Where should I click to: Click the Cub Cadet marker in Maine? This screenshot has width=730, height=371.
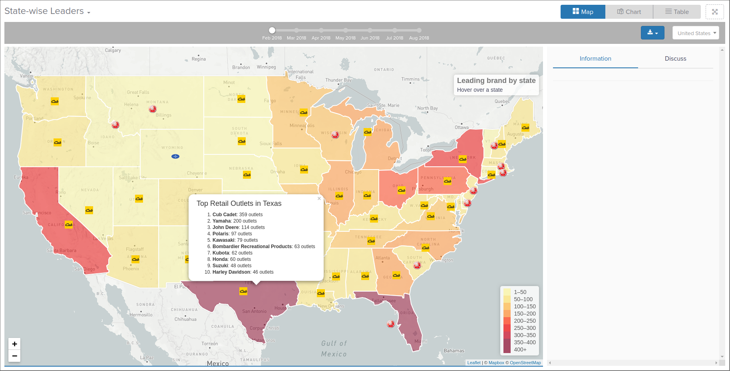pyautogui.click(x=525, y=128)
